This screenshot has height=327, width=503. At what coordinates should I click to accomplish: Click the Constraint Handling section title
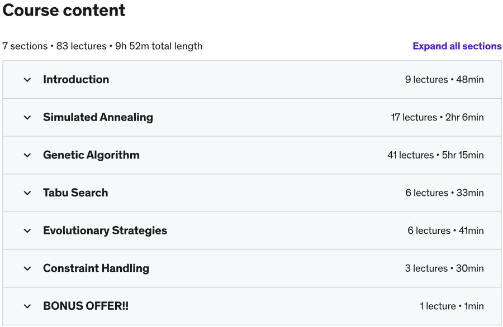pyautogui.click(x=96, y=268)
